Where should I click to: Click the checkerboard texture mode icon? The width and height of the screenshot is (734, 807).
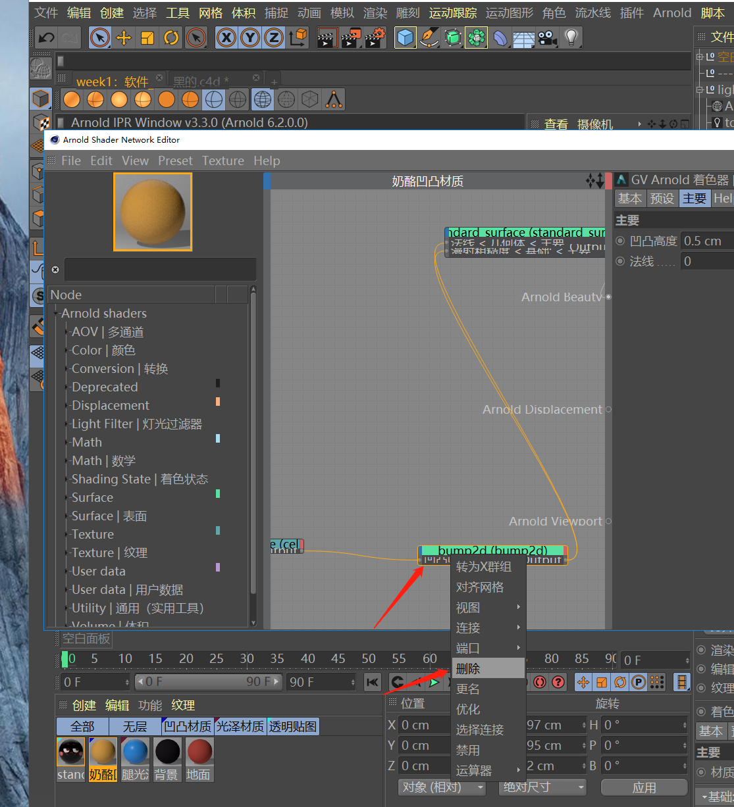[x=41, y=122]
